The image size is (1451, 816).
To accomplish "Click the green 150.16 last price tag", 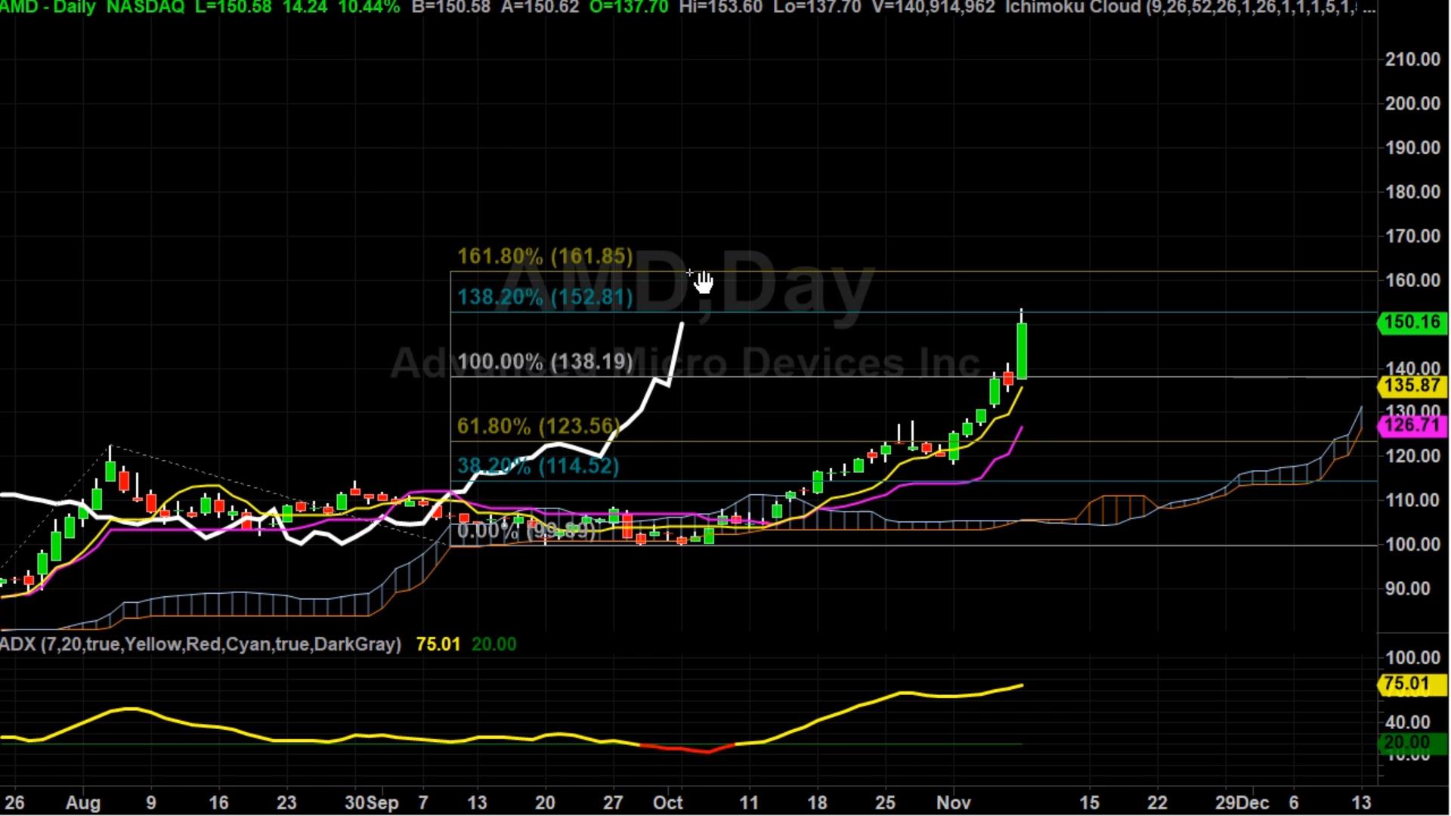I will coord(1412,323).
